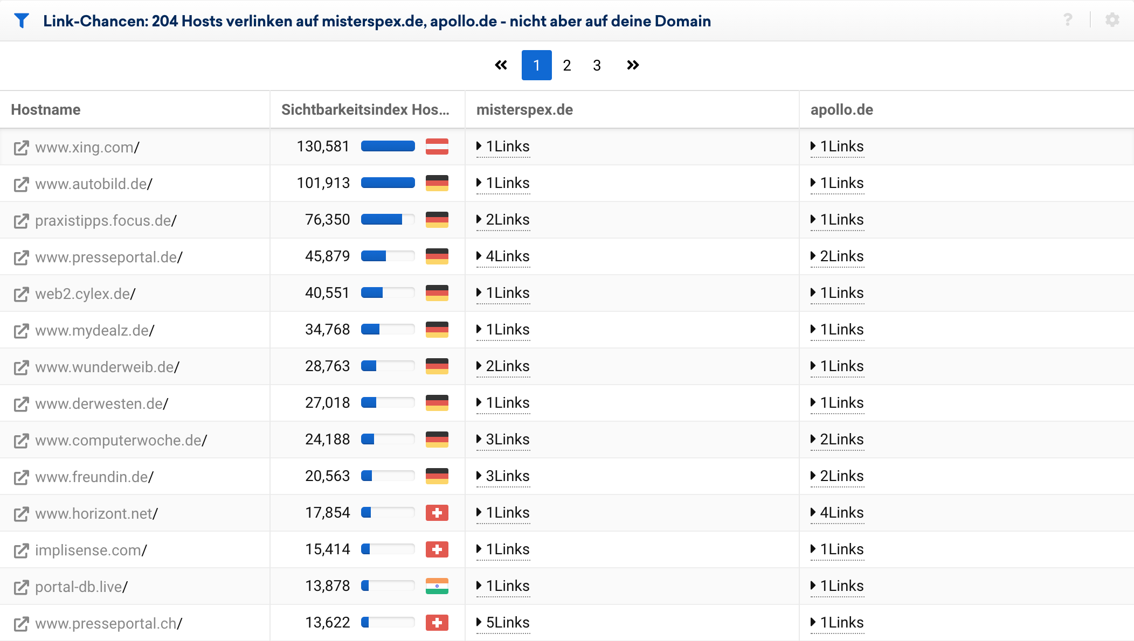Expand 5Links misterspex.de for www.presseportal.ch
The image size is (1134, 641).
tap(503, 623)
